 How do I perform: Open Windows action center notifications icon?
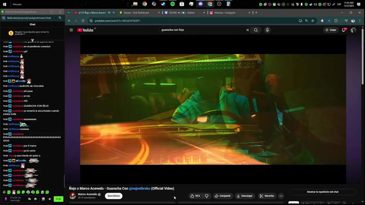[x=359, y=4]
